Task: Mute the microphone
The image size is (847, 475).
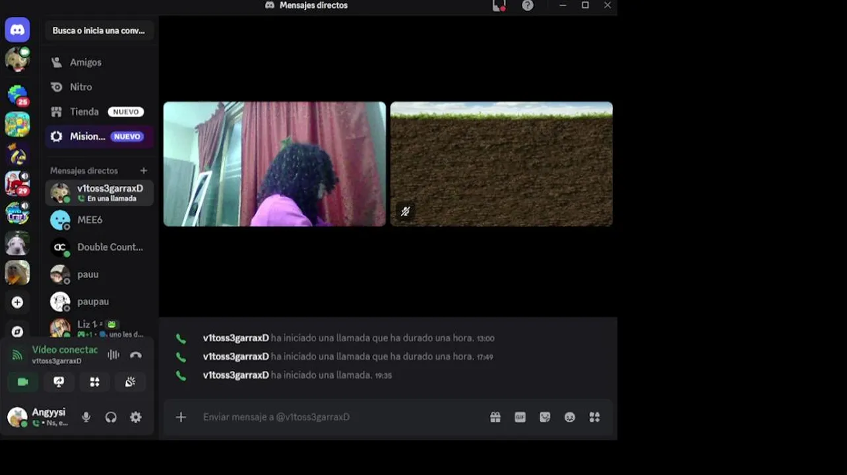Action: tap(86, 417)
